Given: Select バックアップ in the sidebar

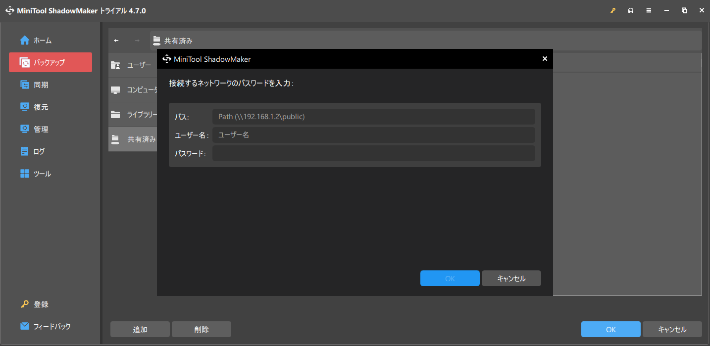Looking at the screenshot, I should point(51,62).
